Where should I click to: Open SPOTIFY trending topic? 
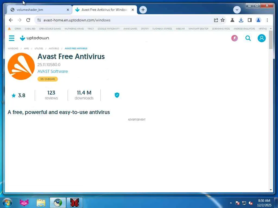tap(145, 29)
